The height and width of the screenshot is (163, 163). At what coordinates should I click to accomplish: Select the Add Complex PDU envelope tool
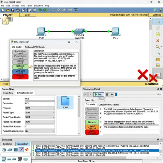[x=158, y=65]
